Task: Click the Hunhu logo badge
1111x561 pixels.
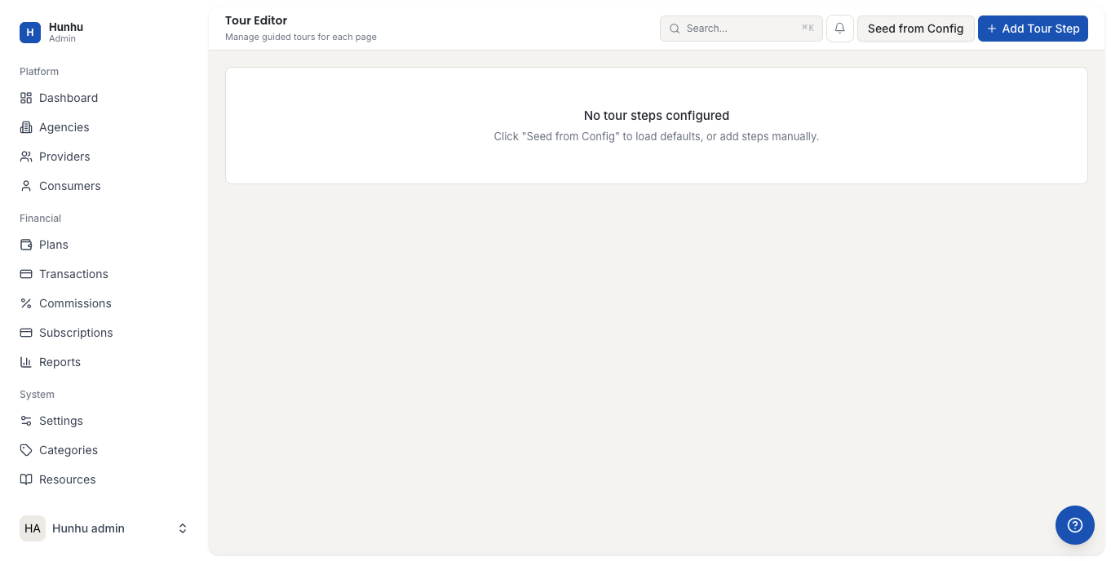Action: [x=30, y=33]
